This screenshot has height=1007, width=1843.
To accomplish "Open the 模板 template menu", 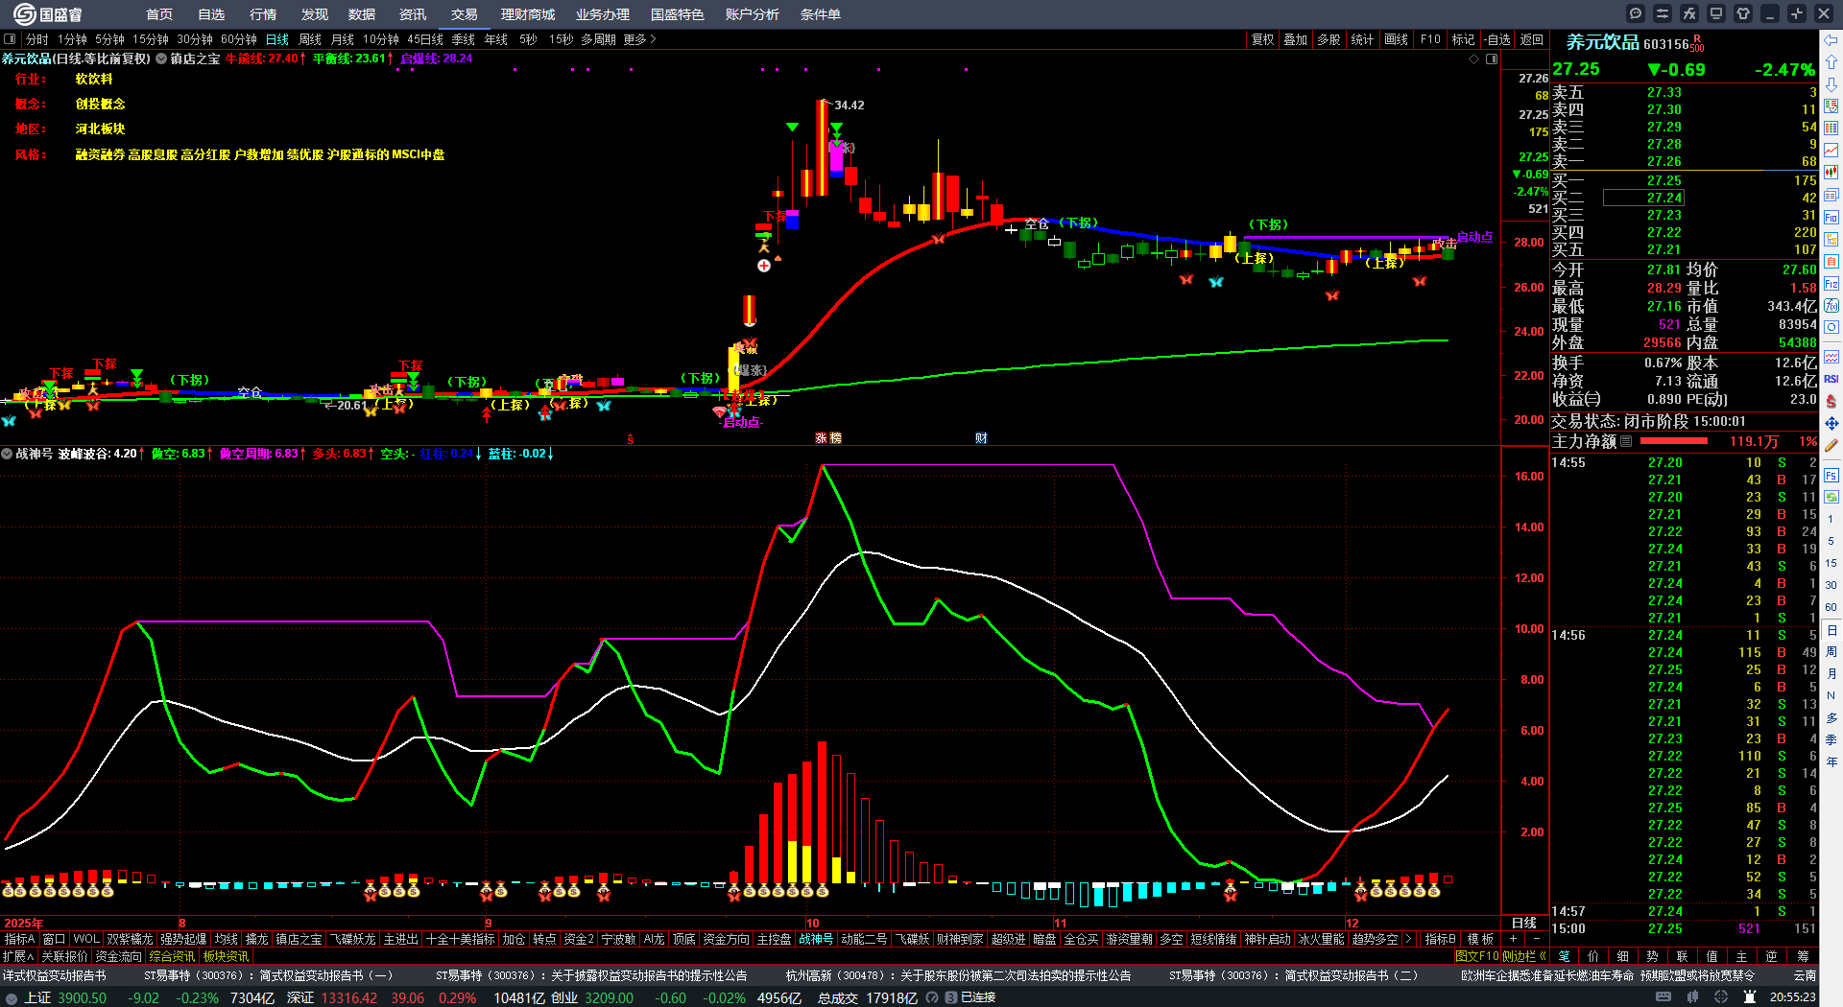I will coord(1480,940).
